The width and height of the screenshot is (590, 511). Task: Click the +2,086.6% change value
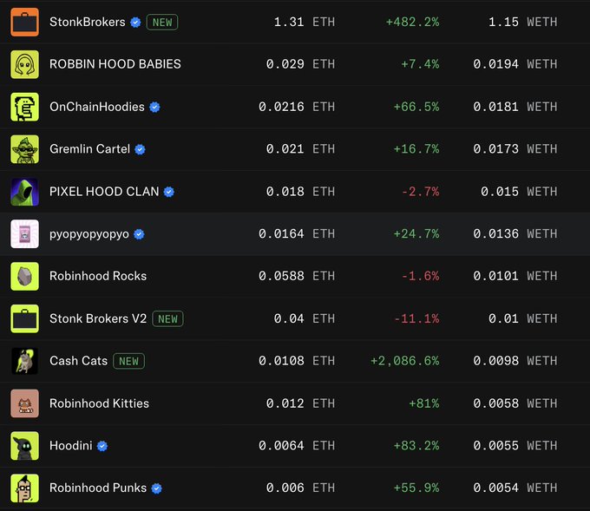pos(405,361)
